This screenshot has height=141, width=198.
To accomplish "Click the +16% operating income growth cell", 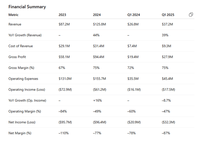I will pos(98,100).
